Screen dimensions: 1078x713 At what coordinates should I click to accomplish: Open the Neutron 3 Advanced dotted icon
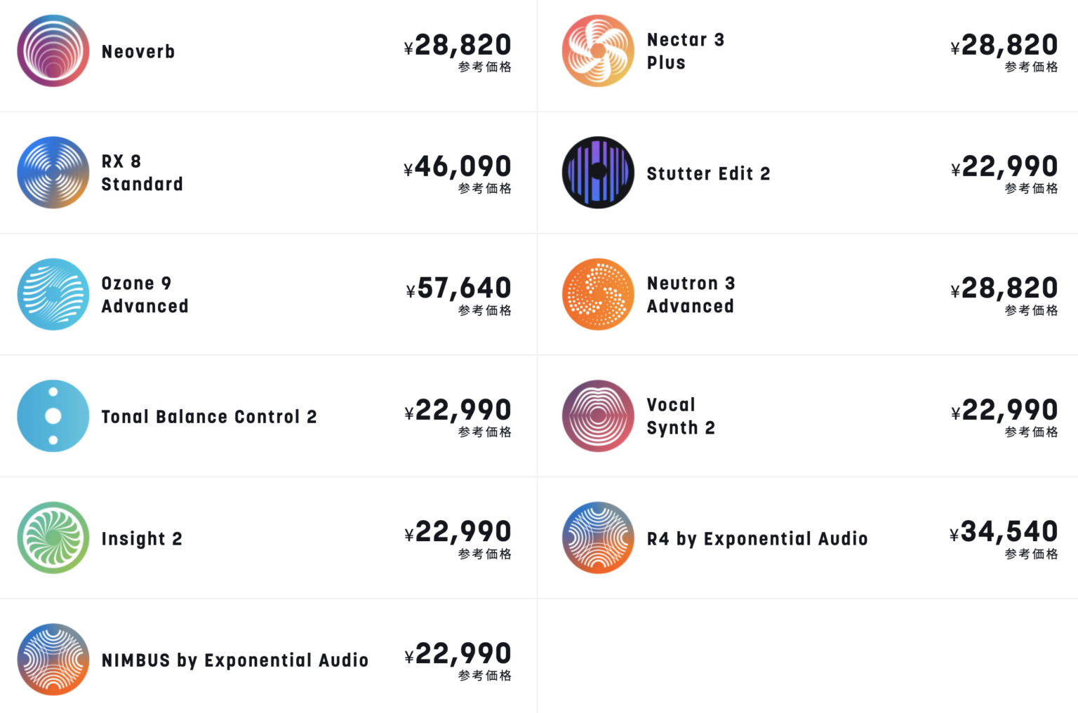click(x=598, y=294)
